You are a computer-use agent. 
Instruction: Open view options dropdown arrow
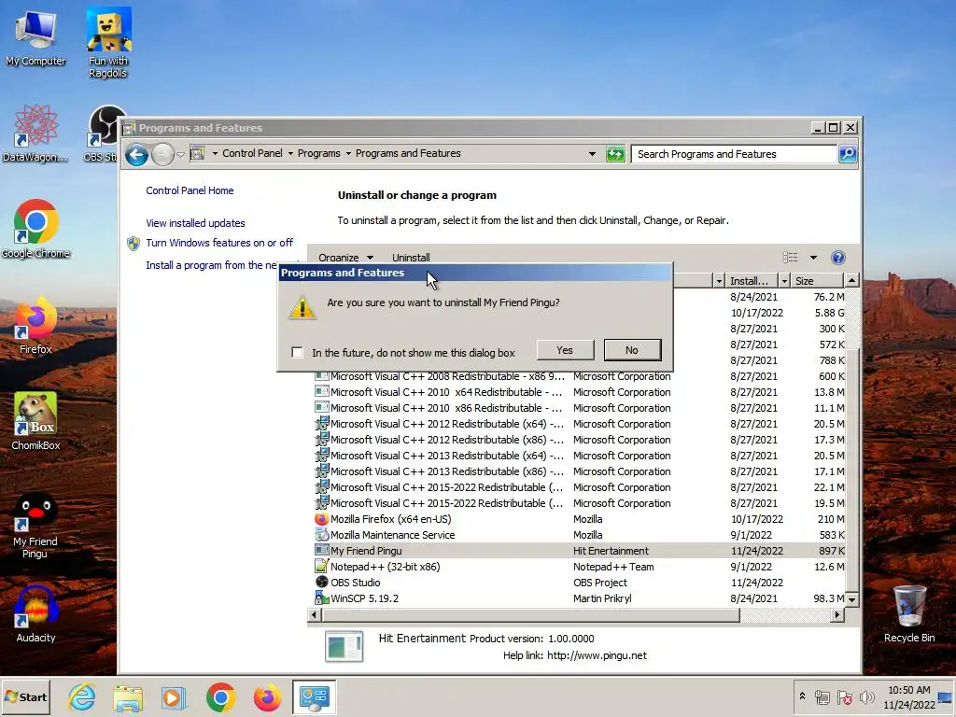813,258
